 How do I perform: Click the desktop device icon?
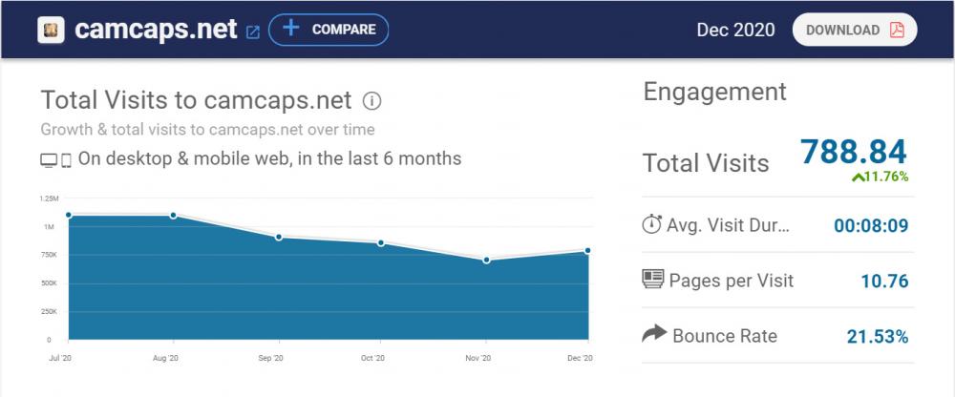(49, 160)
